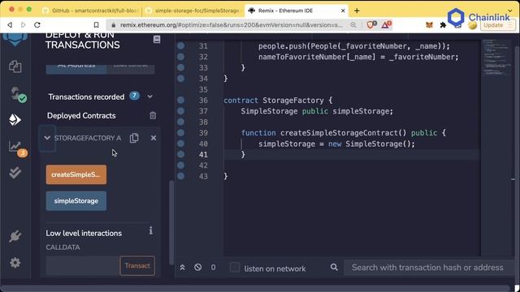Toggle breakpoint on line 36

180,100
